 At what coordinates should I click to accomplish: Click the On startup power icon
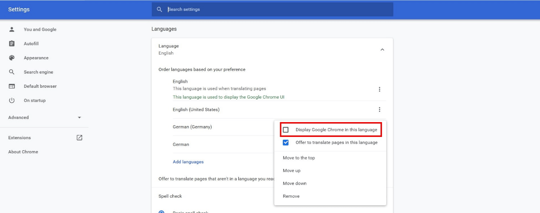(x=12, y=100)
